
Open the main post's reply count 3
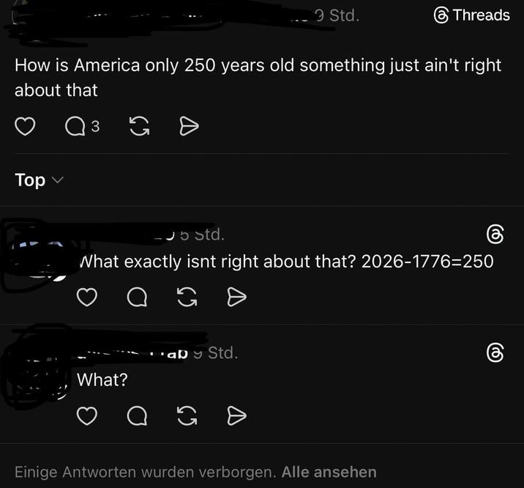(95, 127)
